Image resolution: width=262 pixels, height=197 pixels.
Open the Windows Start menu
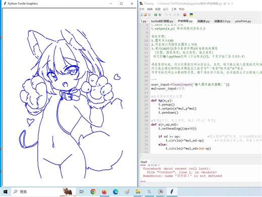point(5,191)
